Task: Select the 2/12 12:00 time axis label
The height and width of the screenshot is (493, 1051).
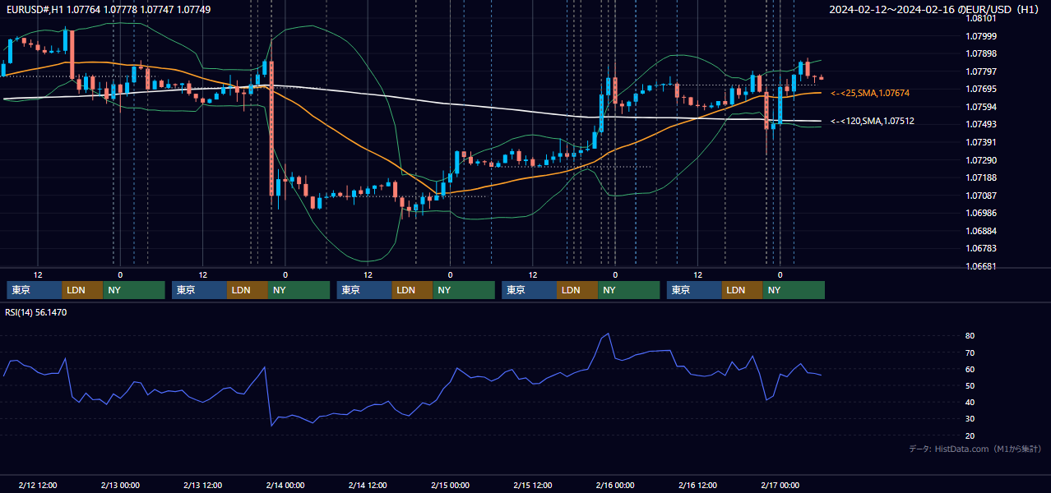Action: (x=38, y=485)
